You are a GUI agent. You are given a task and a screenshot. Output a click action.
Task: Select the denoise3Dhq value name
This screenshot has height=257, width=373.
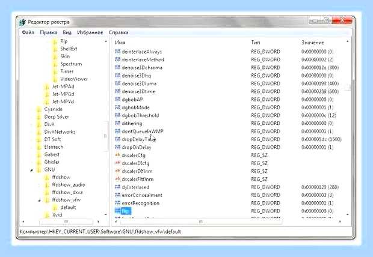point(137,76)
